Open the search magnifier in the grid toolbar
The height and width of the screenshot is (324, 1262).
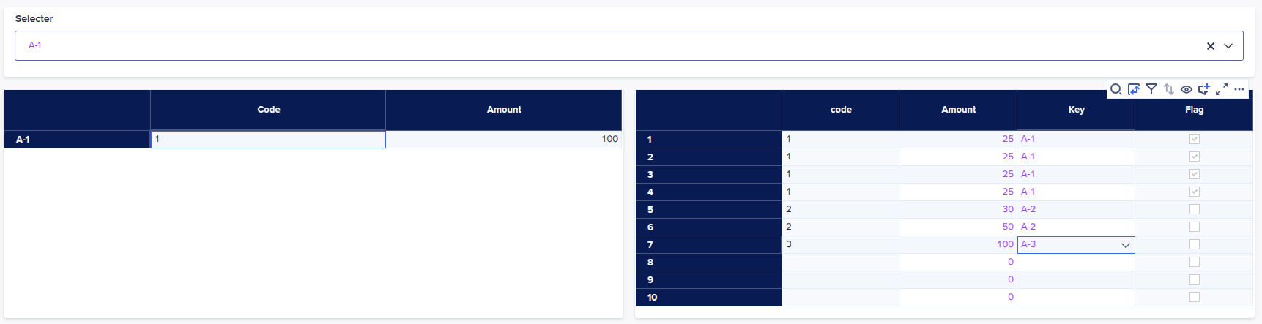click(1116, 89)
